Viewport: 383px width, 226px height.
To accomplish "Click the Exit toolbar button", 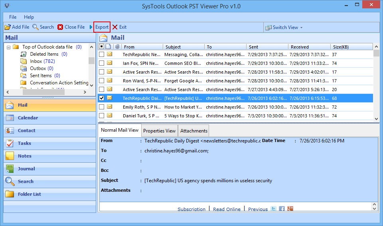I will [x=119, y=27].
